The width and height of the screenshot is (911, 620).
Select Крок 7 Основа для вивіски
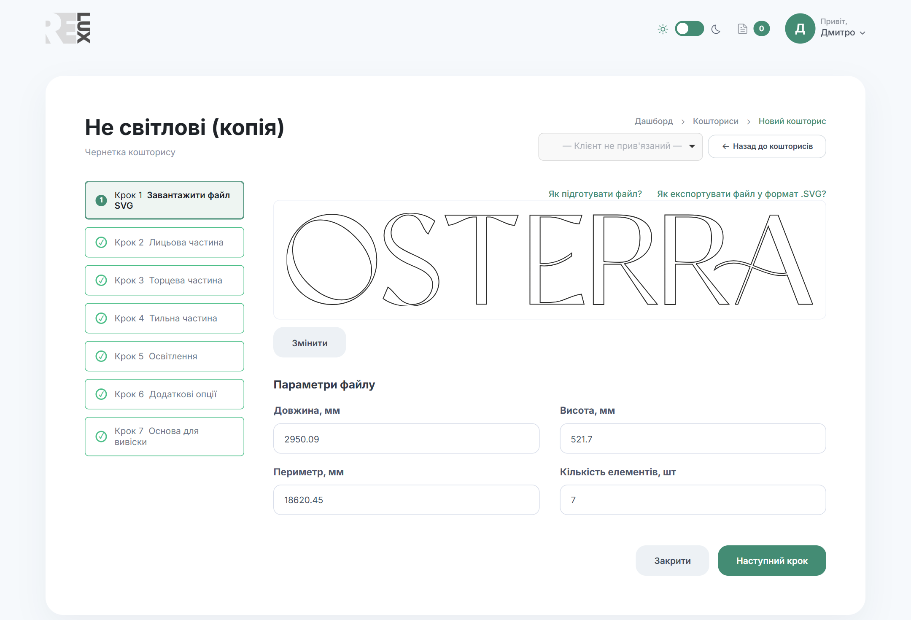[x=164, y=437]
